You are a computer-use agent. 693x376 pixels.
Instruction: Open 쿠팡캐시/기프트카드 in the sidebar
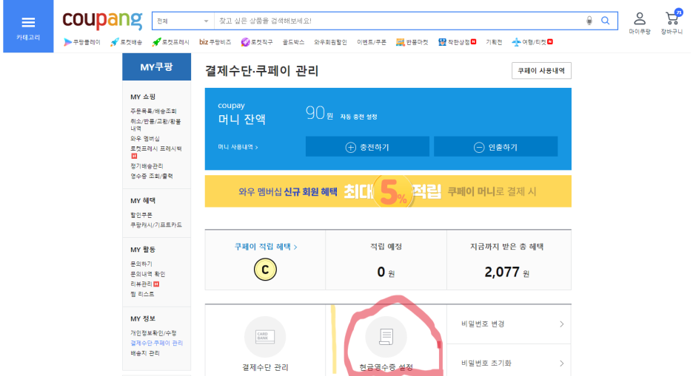coord(156,225)
